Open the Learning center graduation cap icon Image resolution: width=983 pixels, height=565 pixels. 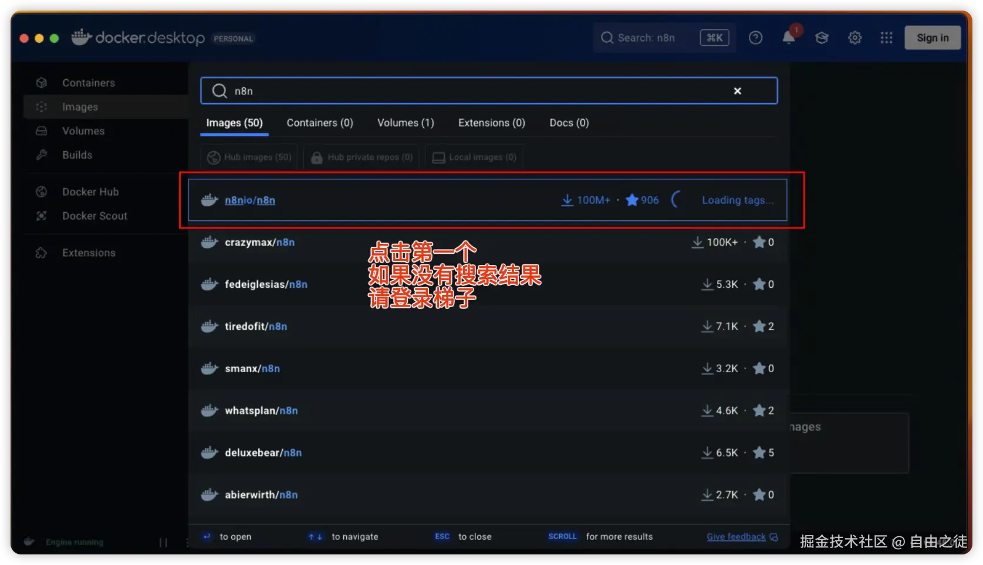(x=822, y=38)
